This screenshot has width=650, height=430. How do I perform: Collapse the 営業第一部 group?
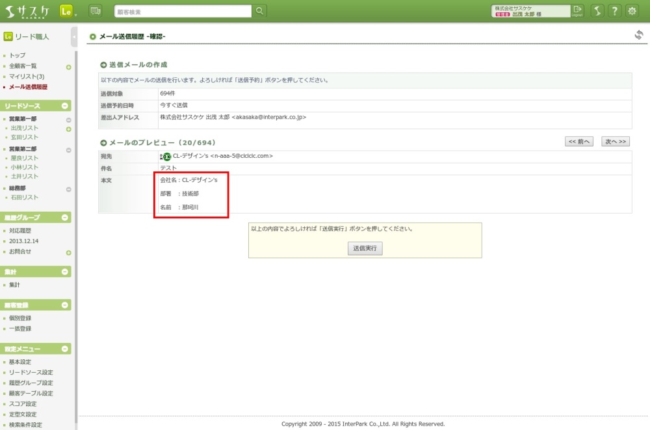point(68,120)
